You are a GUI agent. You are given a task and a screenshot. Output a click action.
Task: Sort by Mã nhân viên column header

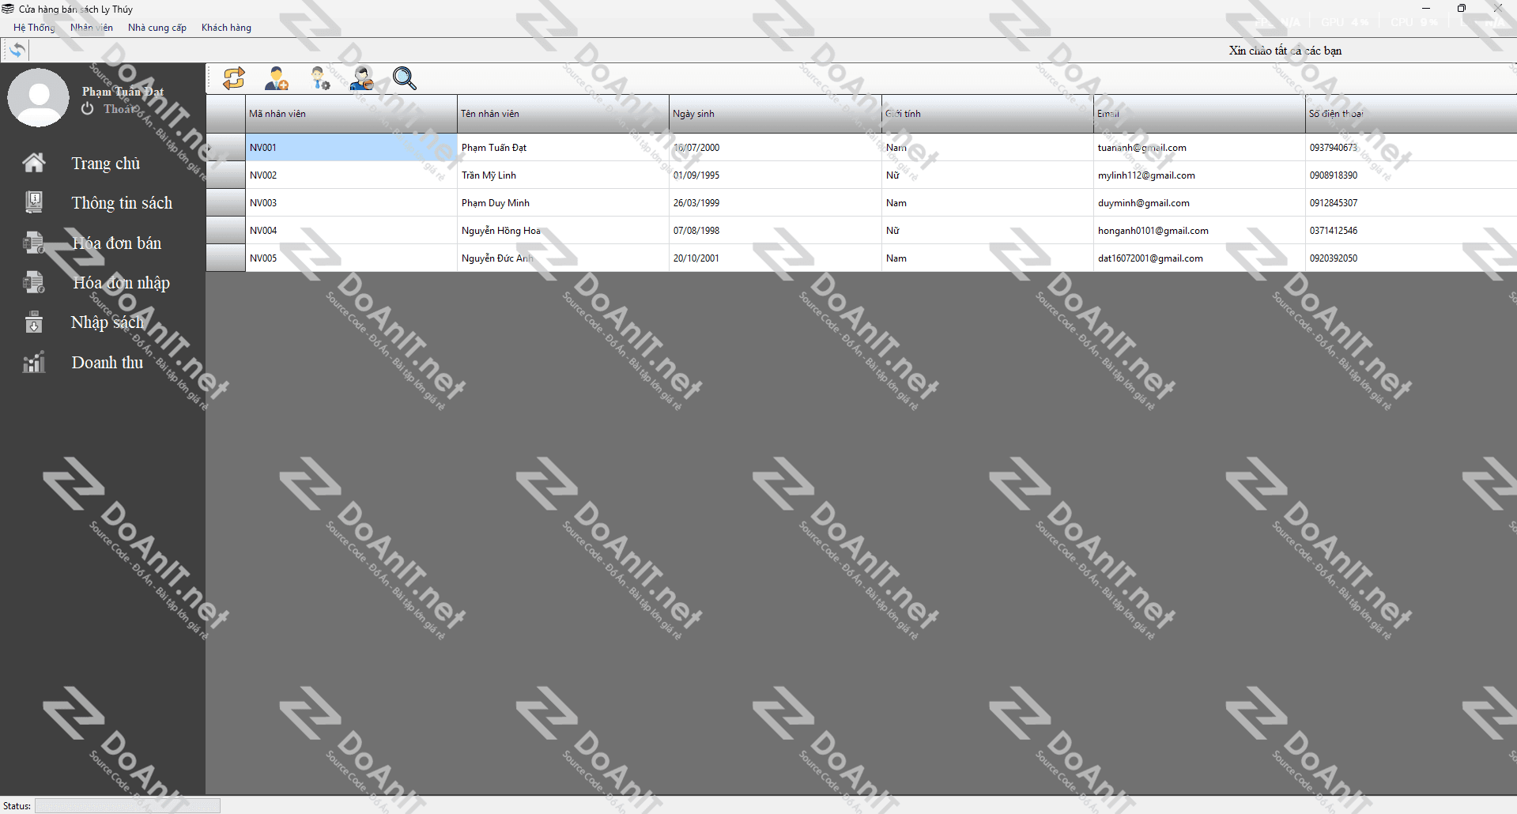[x=351, y=114]
